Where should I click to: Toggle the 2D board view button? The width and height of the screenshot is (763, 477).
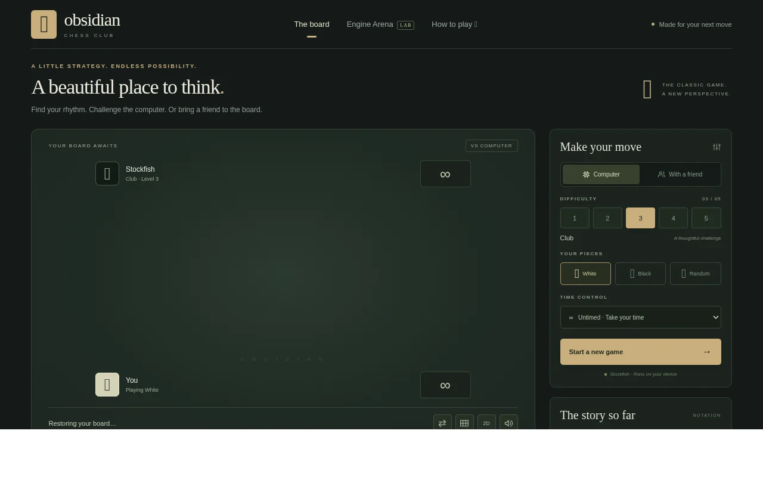click(x=486, y=423)
